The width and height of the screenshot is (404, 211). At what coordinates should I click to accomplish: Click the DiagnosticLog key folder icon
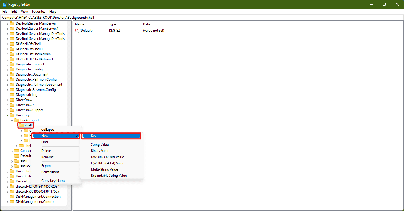coord(12,94)
